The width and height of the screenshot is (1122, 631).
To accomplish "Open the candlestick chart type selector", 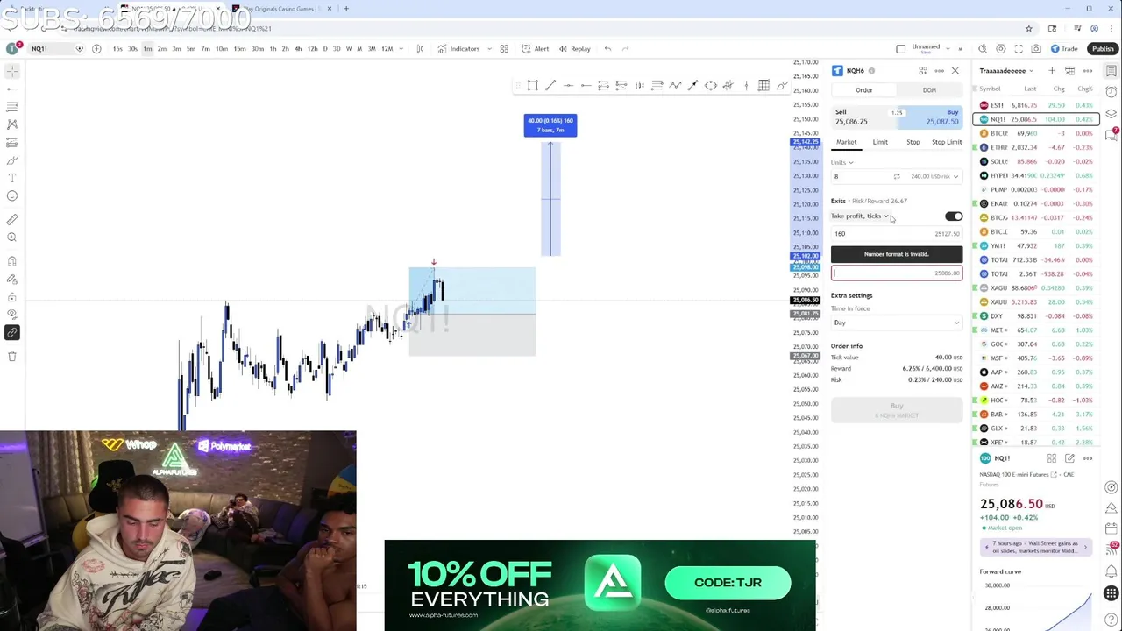I will [420, 49].
